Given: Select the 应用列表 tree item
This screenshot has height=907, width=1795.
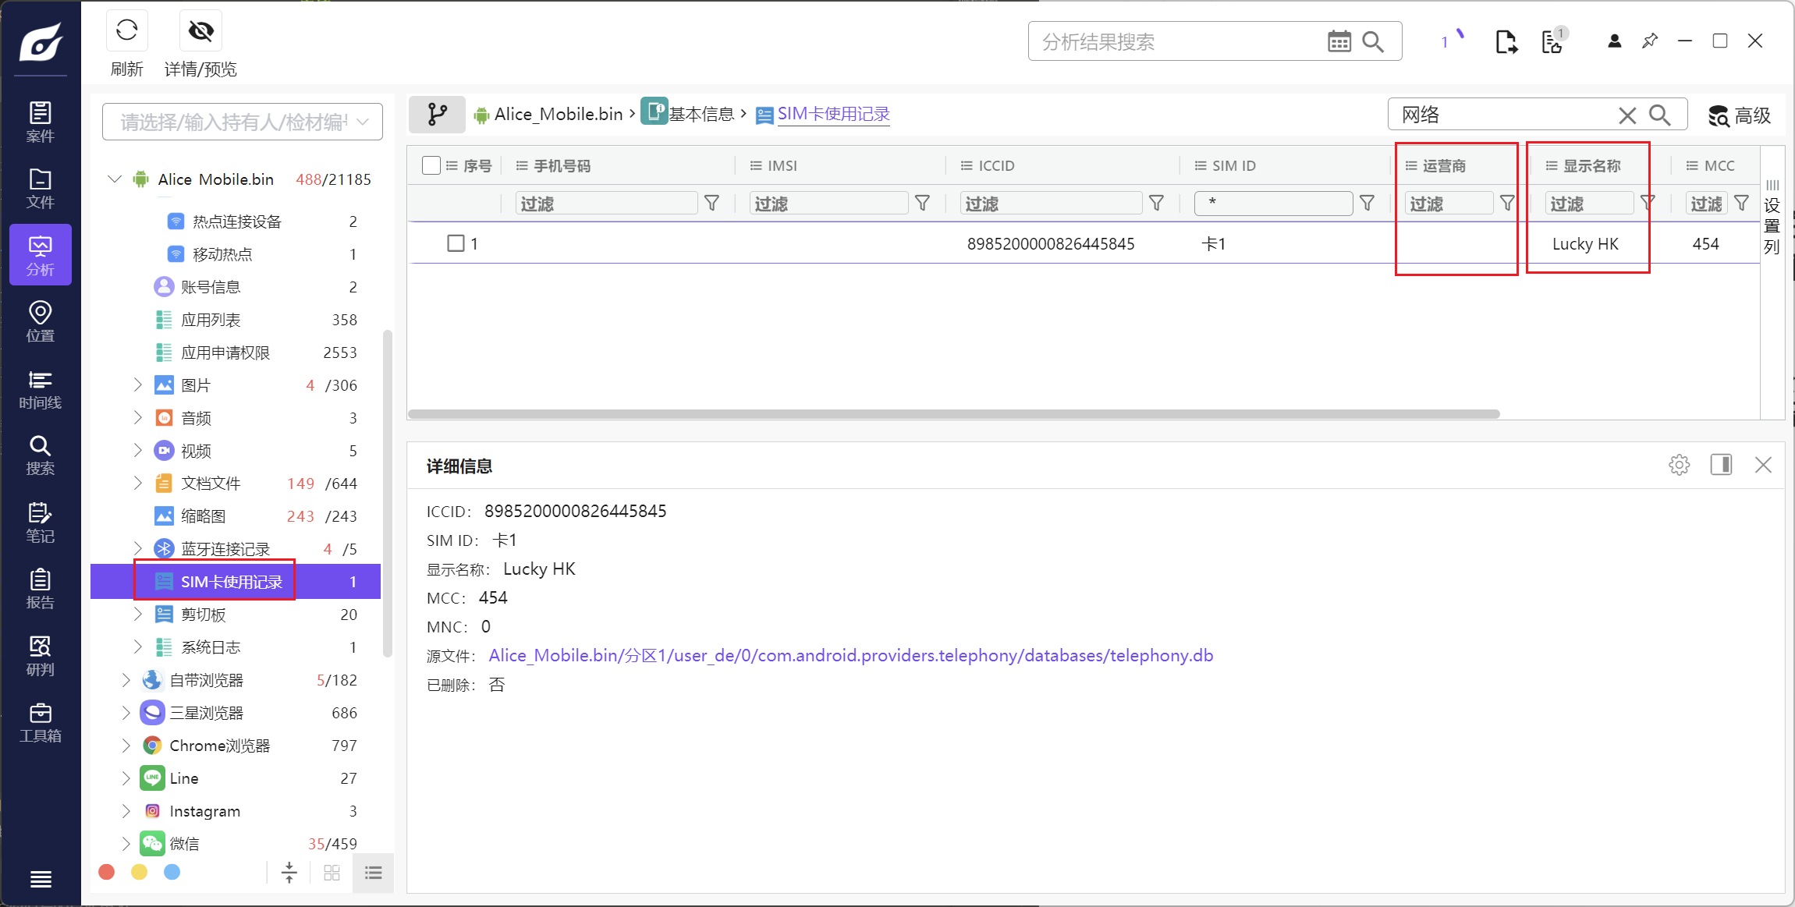Looking at the screenshot, I should tap(211, 320).
